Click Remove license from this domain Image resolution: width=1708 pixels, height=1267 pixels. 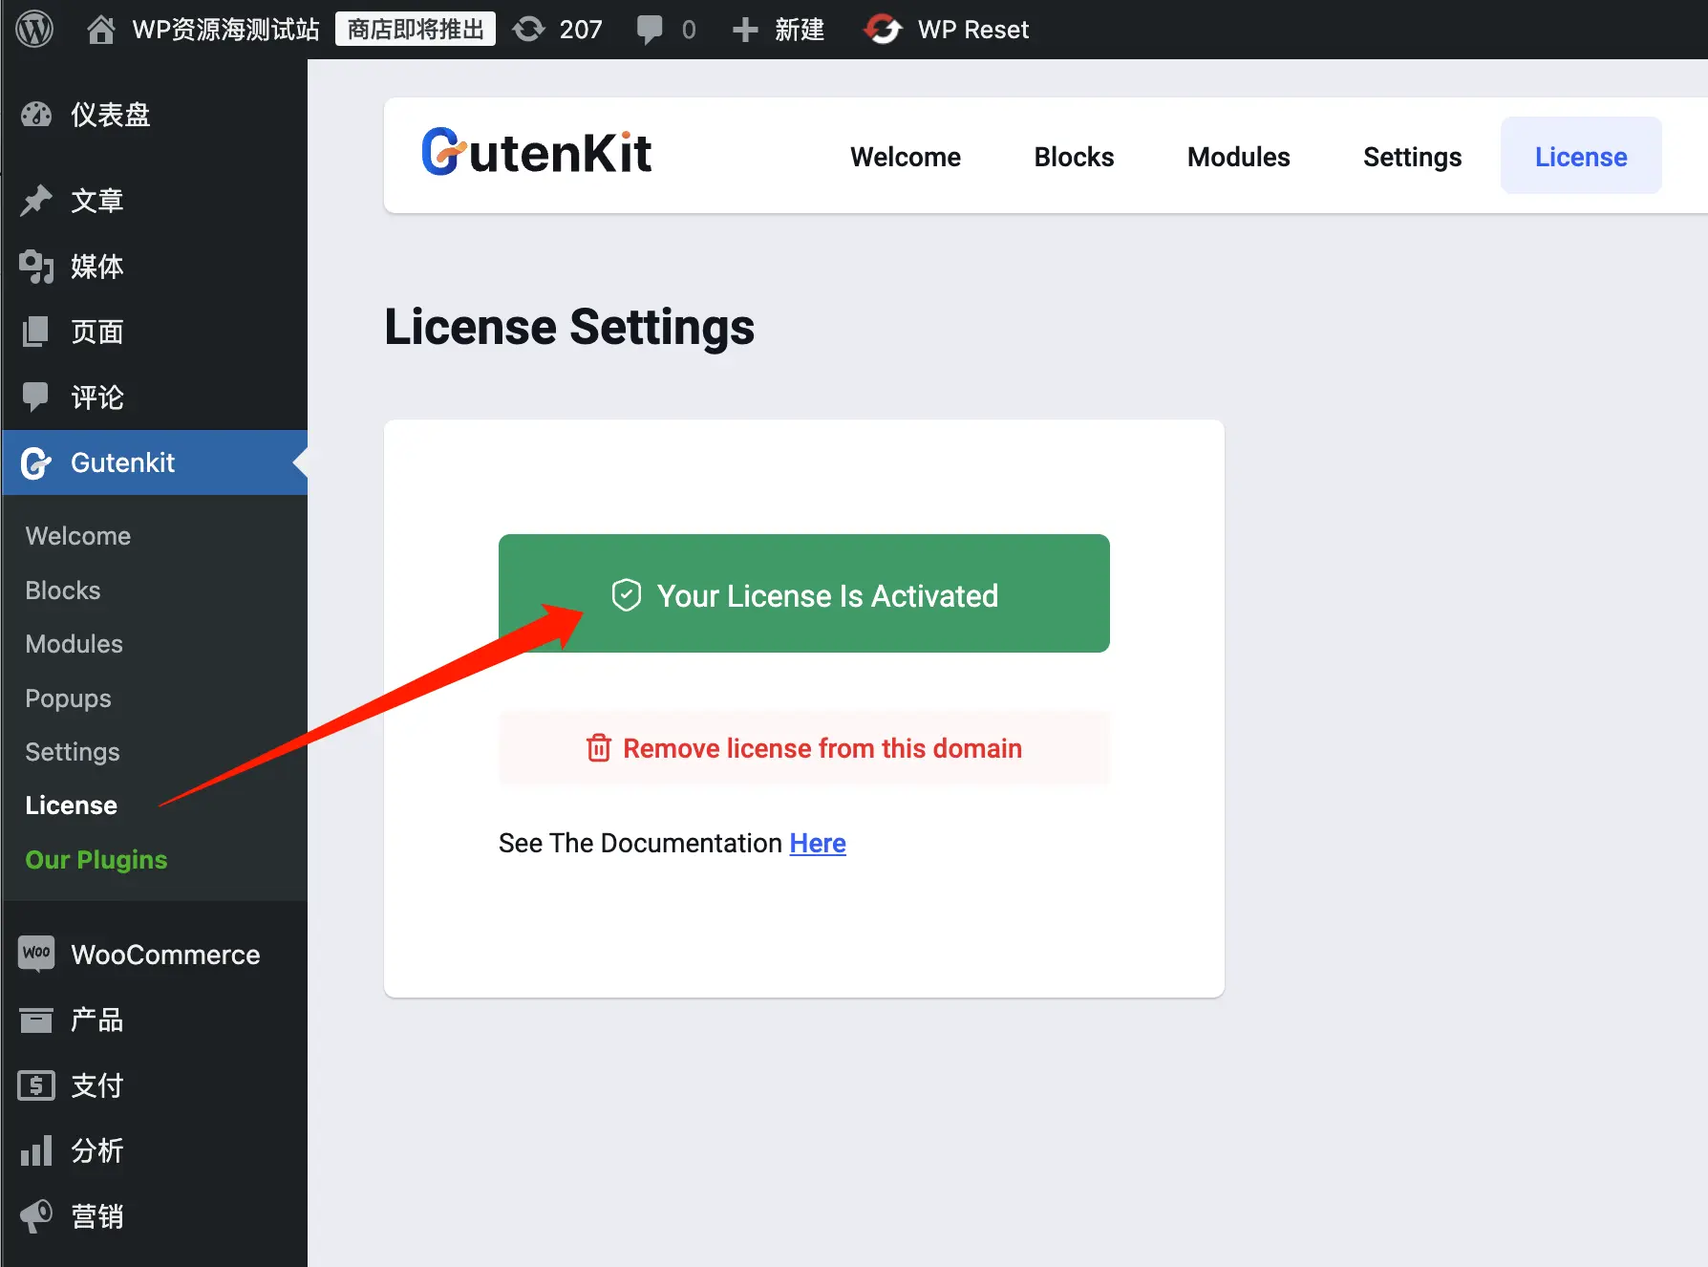(804, 748)
